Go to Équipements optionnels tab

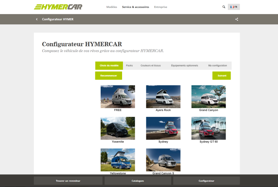click(x=184, y=66)
